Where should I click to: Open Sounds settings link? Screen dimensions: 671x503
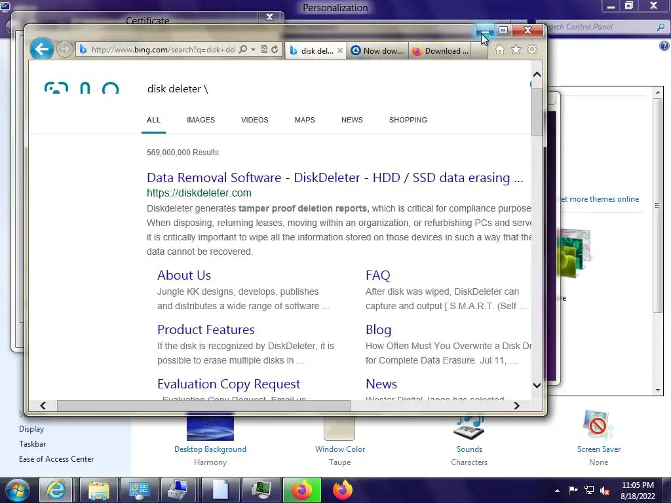pyautogui.click(x=469, y=449)
